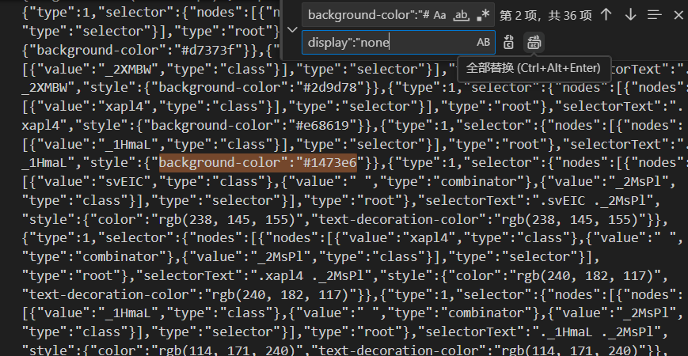
Task: Collapse the replace row chevron
Action: [x=291, y=28]
